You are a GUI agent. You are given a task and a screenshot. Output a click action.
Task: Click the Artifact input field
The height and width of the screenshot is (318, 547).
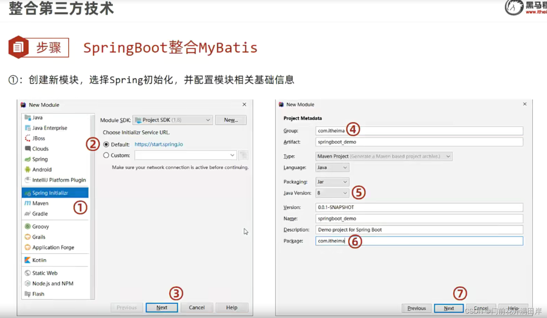(419, 142)
